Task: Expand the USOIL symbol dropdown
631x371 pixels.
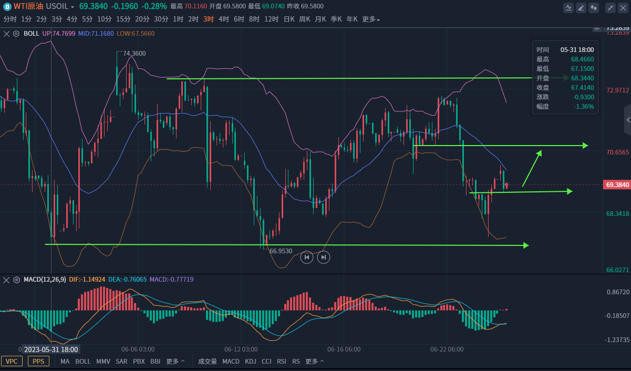Action: [73, 7]
